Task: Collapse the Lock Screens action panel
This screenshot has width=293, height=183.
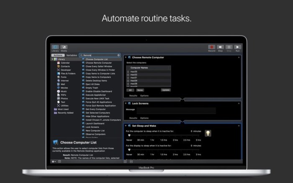Action: click(126, 103)
